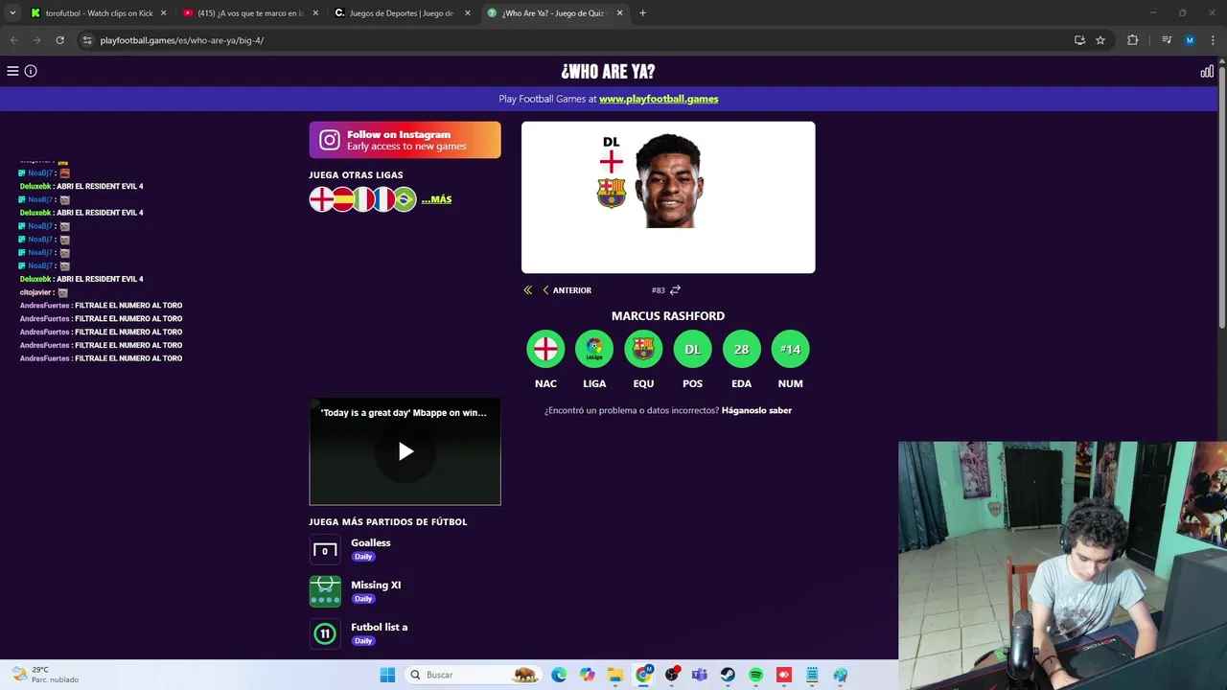
Task: Click the #14 number hint circle
Action: (790, 350)
